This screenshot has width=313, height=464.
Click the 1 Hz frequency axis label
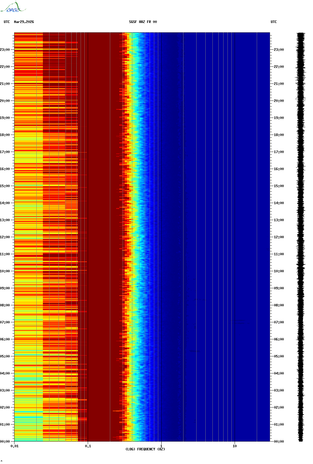pyautogui.click(x=161, y=446)
